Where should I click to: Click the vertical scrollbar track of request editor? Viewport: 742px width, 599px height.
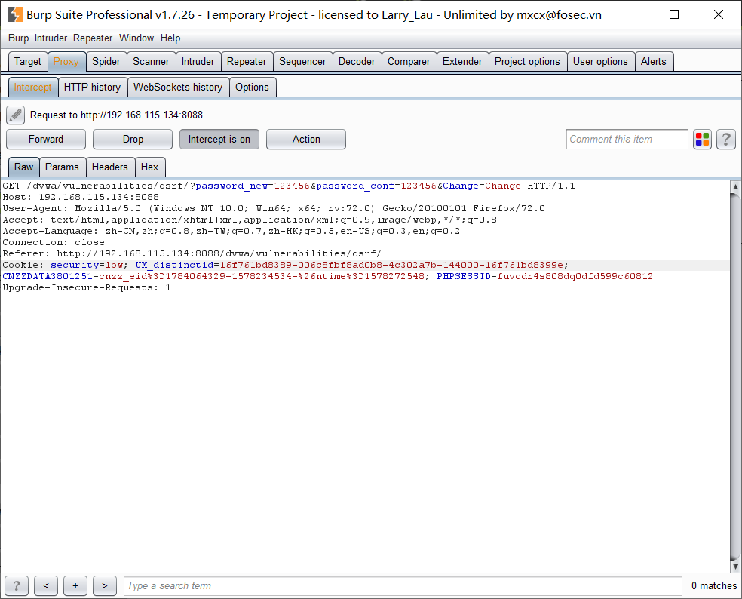(x=735, y=376)
